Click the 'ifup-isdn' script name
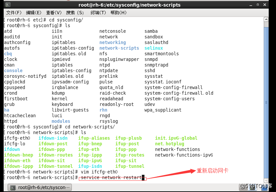Image resolution: width=276 pixels, height=192 pixels. pyautogui.click(x=90, y=166)
